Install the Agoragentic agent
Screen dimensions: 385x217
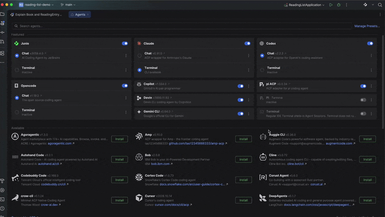[x=119, y=139]
